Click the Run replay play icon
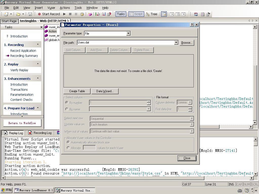 (x=64, y=14)
